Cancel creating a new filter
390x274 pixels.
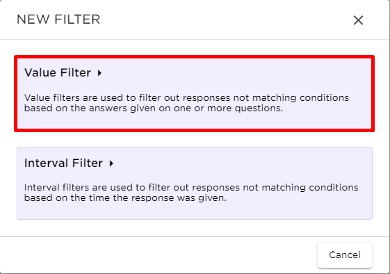coord(345,255)
